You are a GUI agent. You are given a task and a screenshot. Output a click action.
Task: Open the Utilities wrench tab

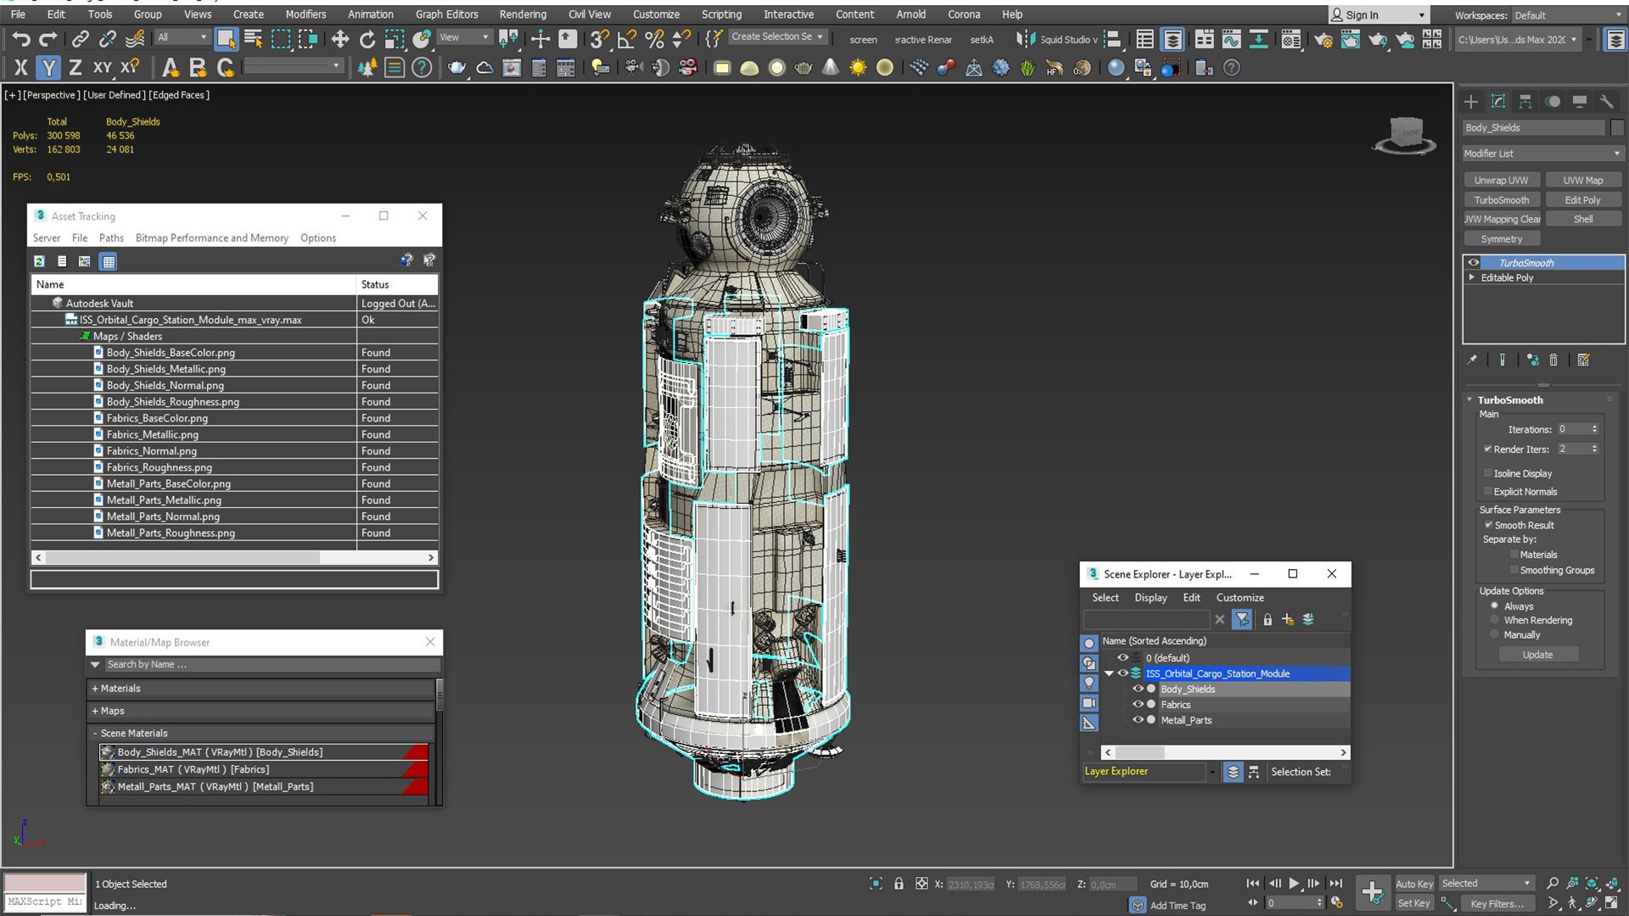(1606, 102)
